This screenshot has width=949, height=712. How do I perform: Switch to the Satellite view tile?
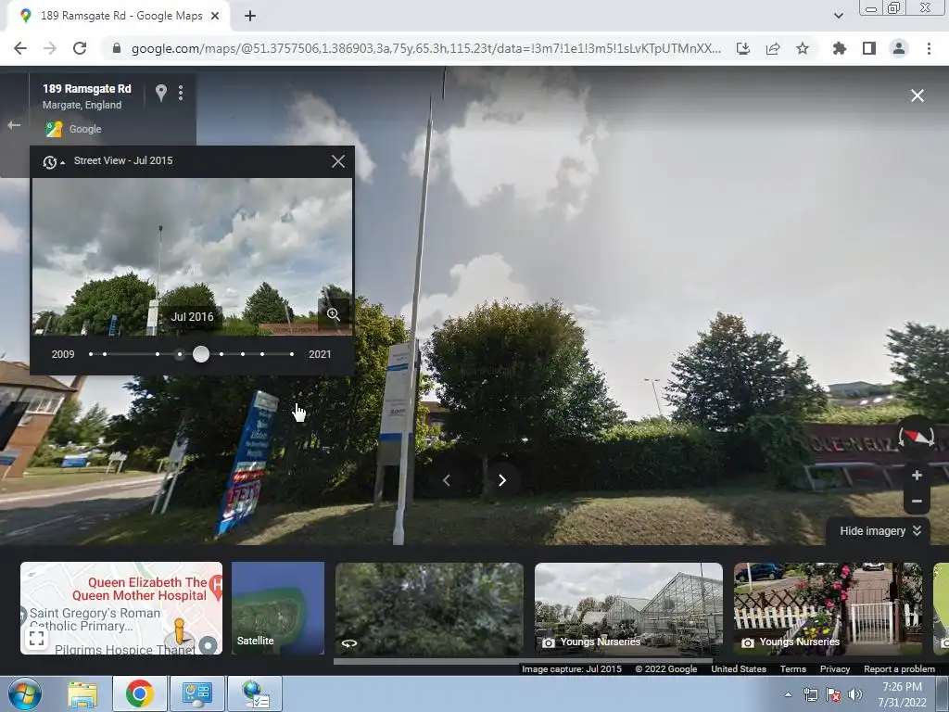tap(278, 608)
